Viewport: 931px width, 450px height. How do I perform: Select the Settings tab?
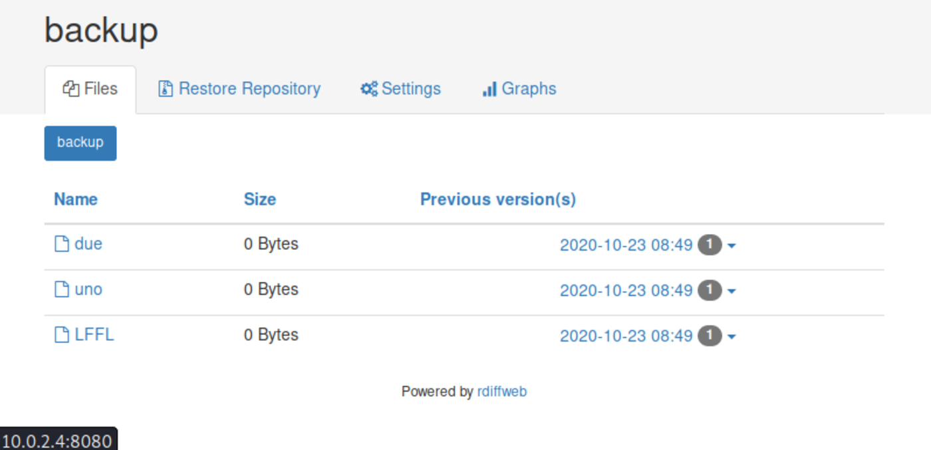[x=400, y=88]
